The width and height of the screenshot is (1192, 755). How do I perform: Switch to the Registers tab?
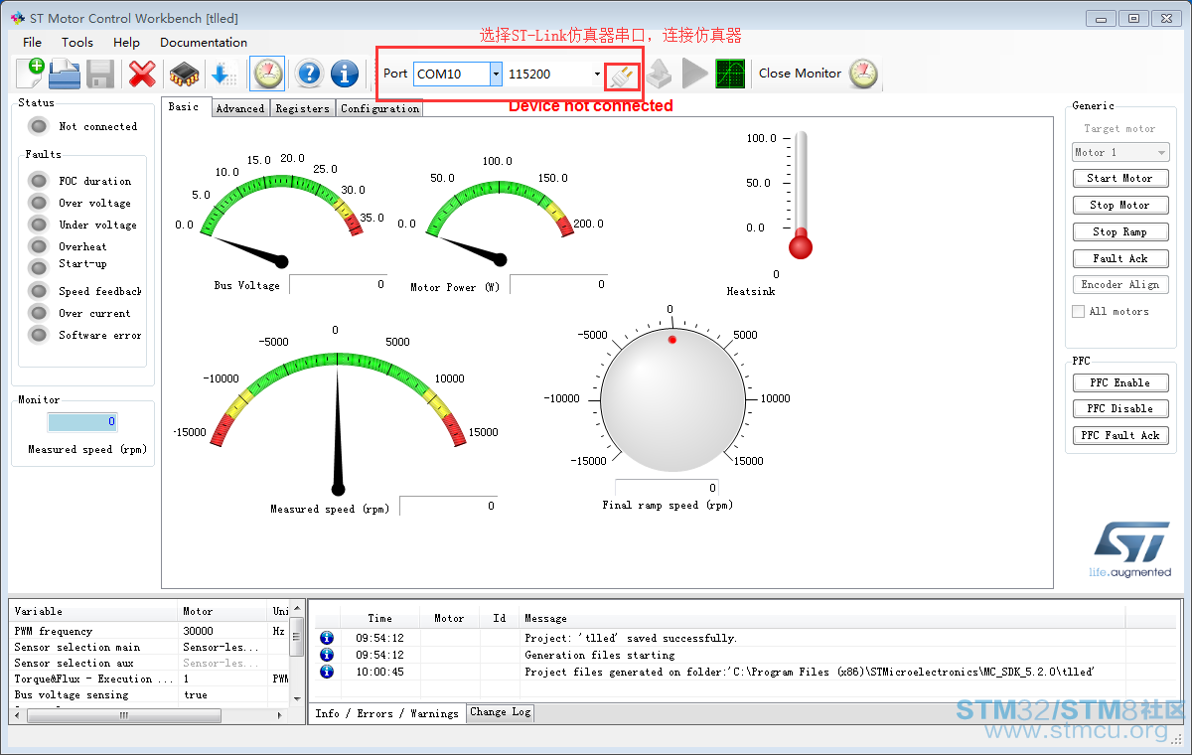pyautogui.click(x=303, y=108)
